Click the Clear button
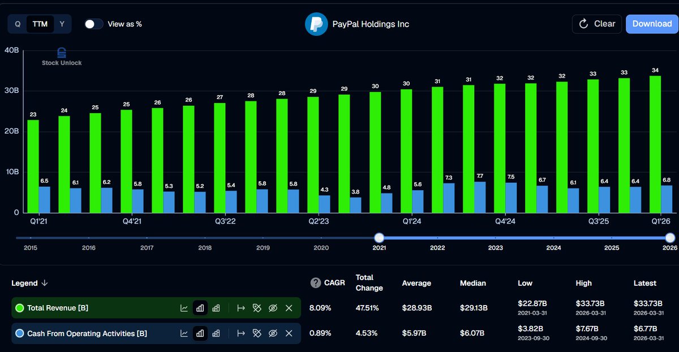 (597, 24)
